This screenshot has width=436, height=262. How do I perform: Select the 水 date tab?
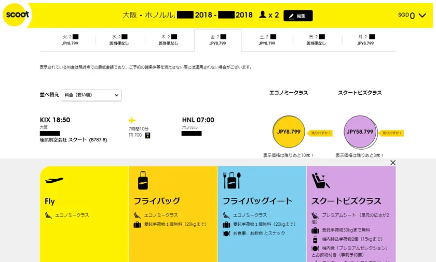tap(119, 40)
